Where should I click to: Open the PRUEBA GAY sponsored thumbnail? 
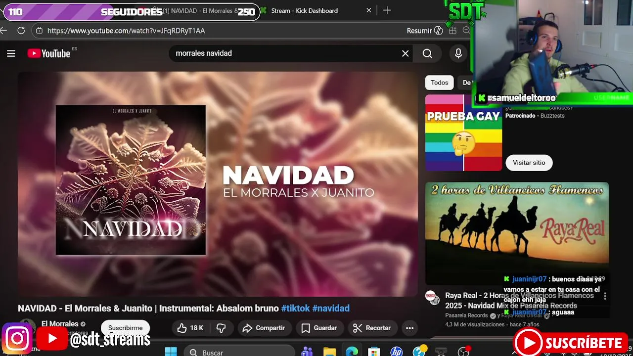(463, 133)
